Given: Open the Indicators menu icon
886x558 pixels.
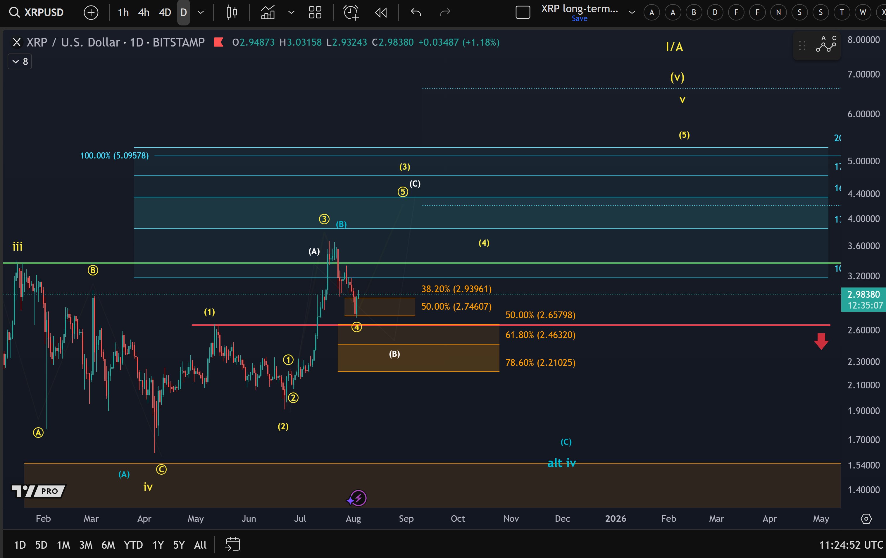Looking at the screenshot, I should tap(268, 13).
